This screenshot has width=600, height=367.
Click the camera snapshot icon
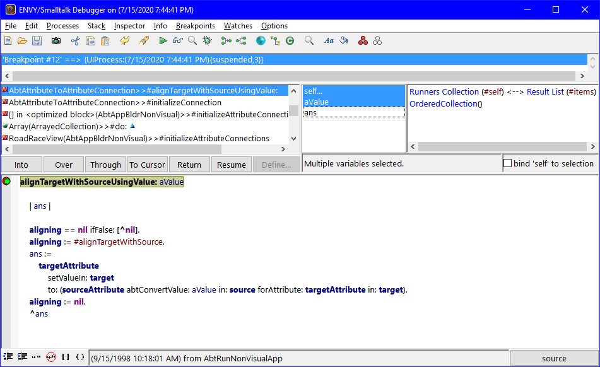click(56, 40)
